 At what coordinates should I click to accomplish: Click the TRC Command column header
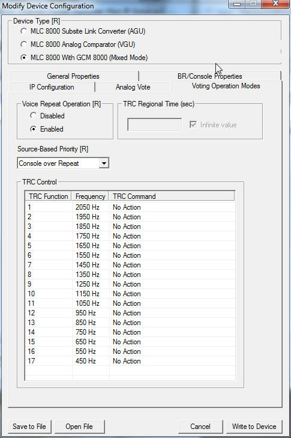172,196
